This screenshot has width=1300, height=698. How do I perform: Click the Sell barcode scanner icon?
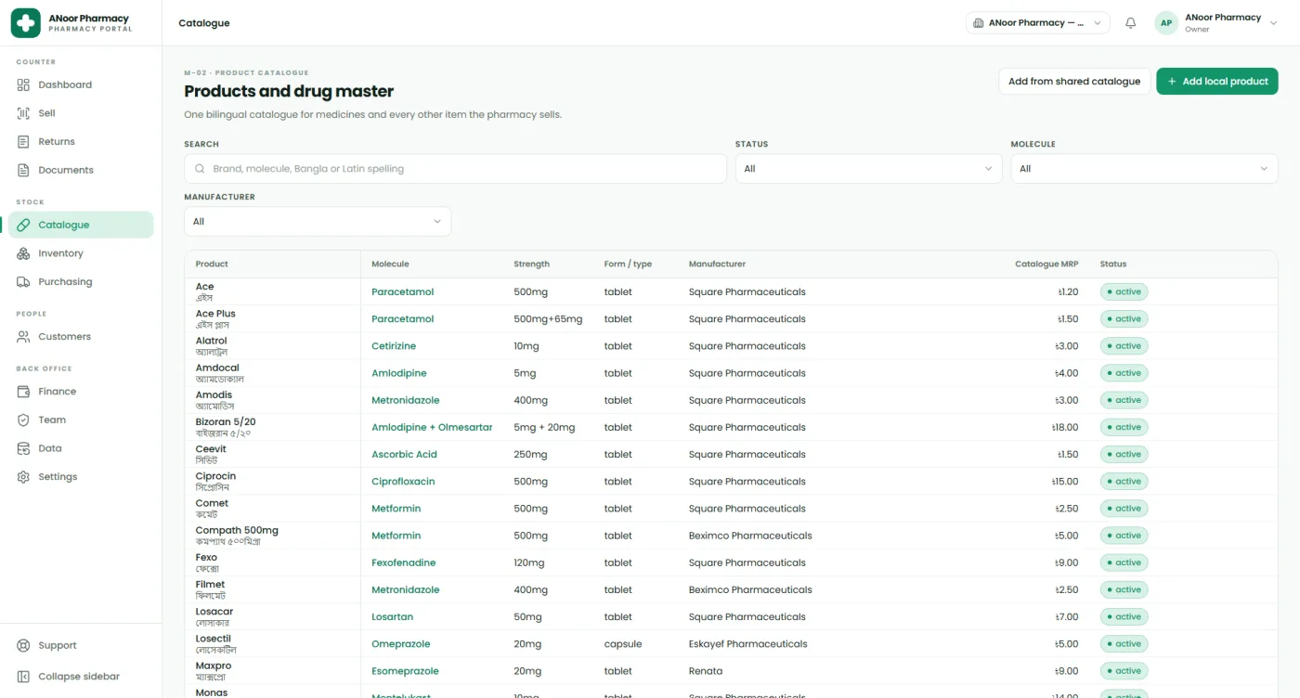(x=24, y=113)
